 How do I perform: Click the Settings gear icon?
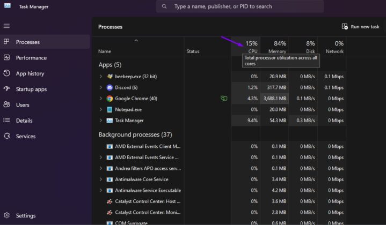[x=6, y=215]
